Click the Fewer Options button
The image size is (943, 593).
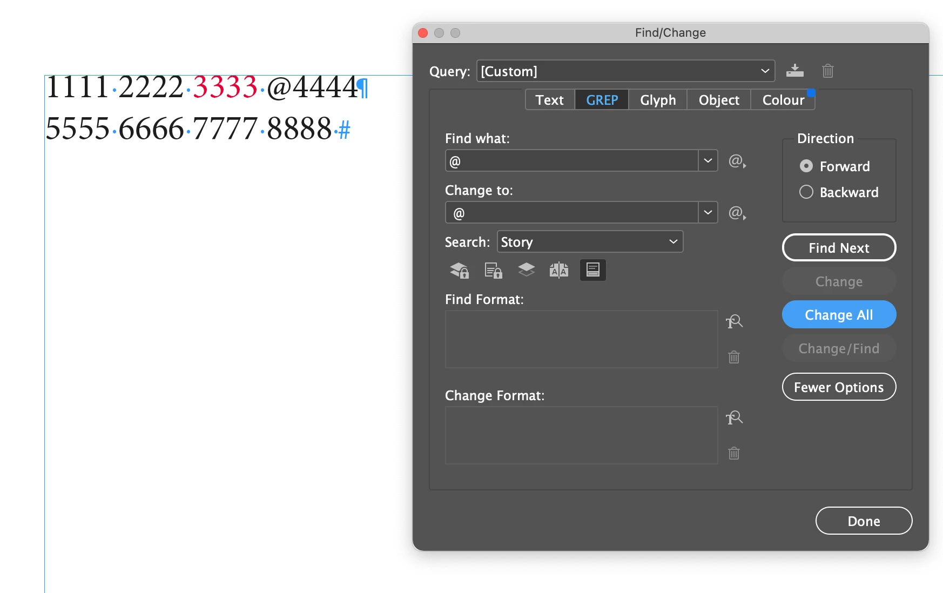[x=839, y=387]
